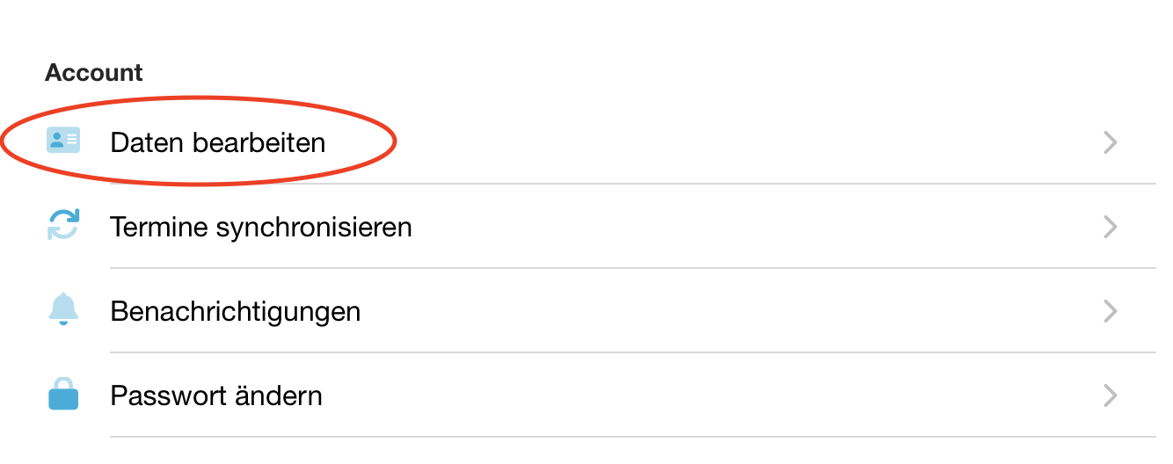
Task: Expand Daten bearbeiten via its chevron arrow
Action: point(1111,142)
